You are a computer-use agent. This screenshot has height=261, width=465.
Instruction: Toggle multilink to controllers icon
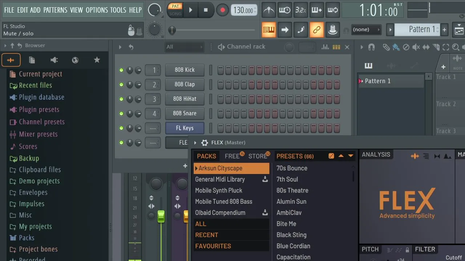(x=316, y=30)
